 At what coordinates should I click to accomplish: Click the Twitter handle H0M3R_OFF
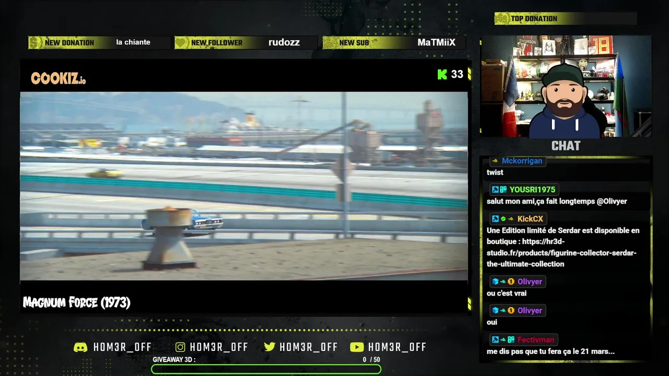pyautogui.click(x=309, y=347)
